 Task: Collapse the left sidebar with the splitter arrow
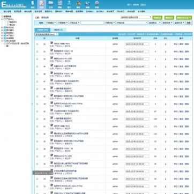click(x=32, y=104)
